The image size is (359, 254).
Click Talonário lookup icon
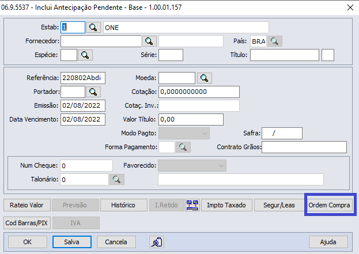[x=117, y=179]
